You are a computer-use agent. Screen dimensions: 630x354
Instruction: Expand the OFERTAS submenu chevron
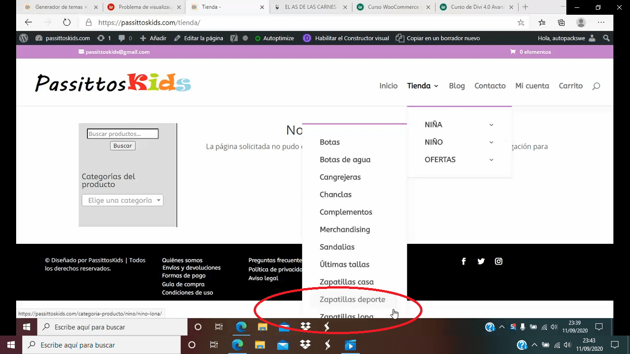tap(491, 160)
